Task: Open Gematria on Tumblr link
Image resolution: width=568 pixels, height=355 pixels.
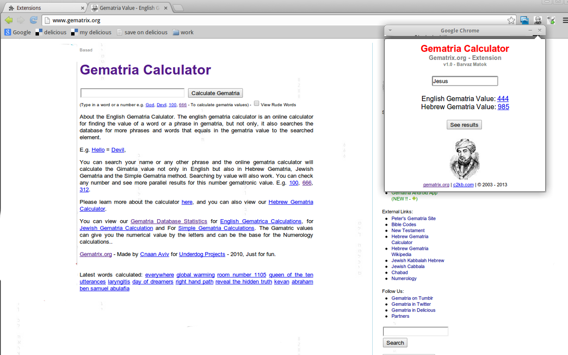Action: coord(412,298)
